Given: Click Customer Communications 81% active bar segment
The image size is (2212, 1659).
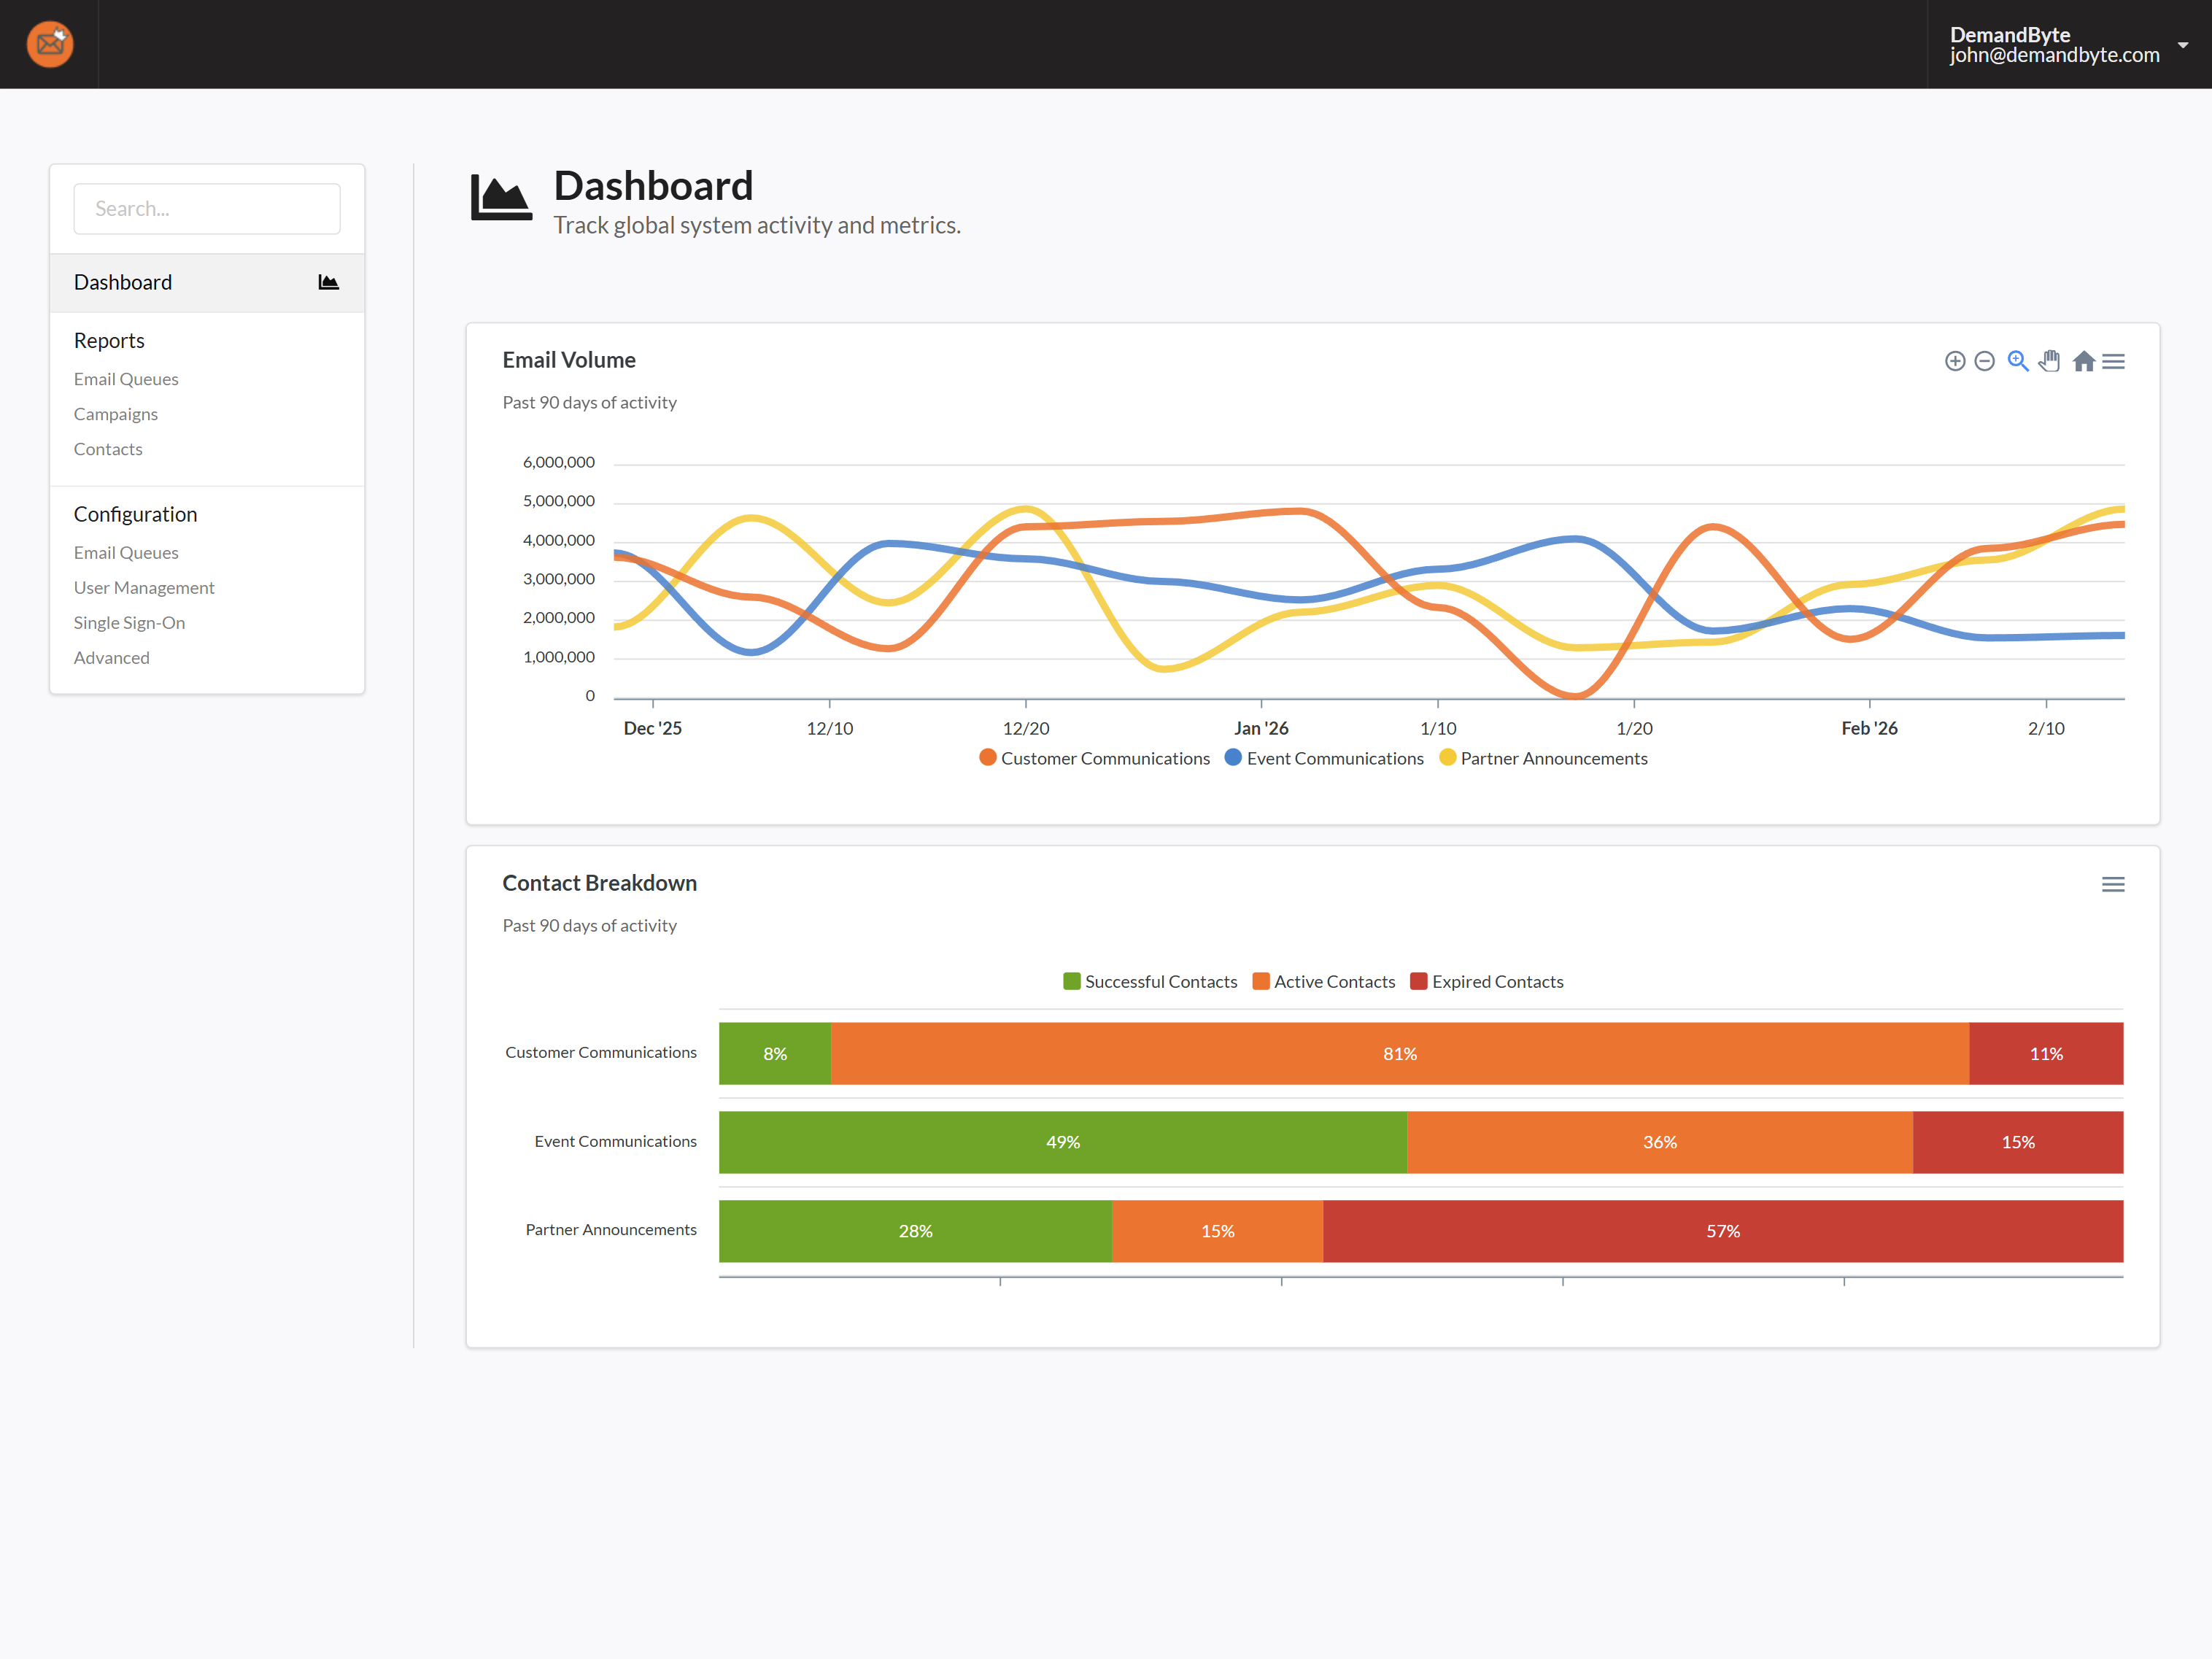Looking at the screenshot, I should pyautogui.click(x=1399, y=1053).
